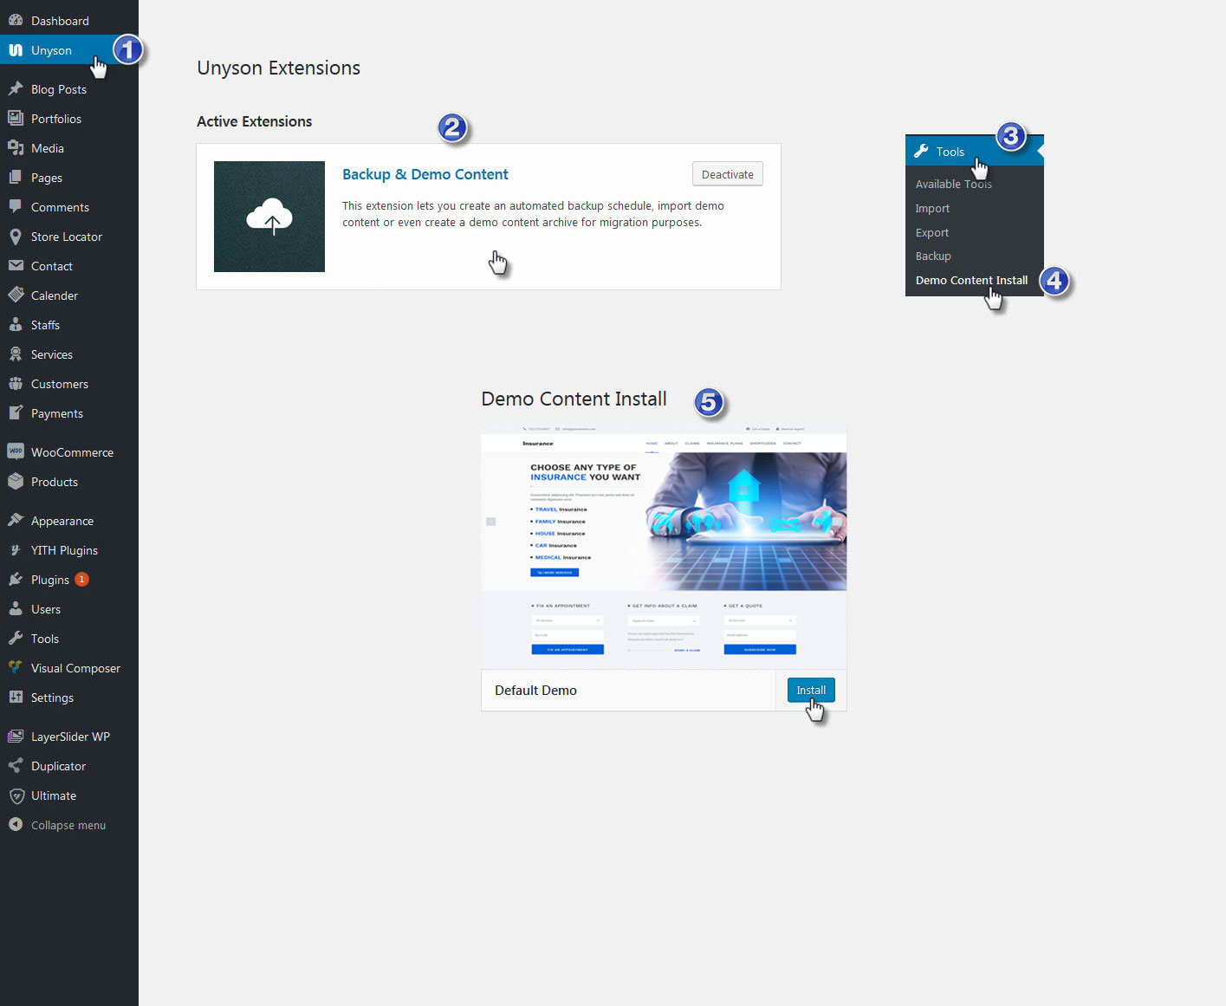Open the Appearance menu label
The image size is (1226, 1006).
pos(62,521)
